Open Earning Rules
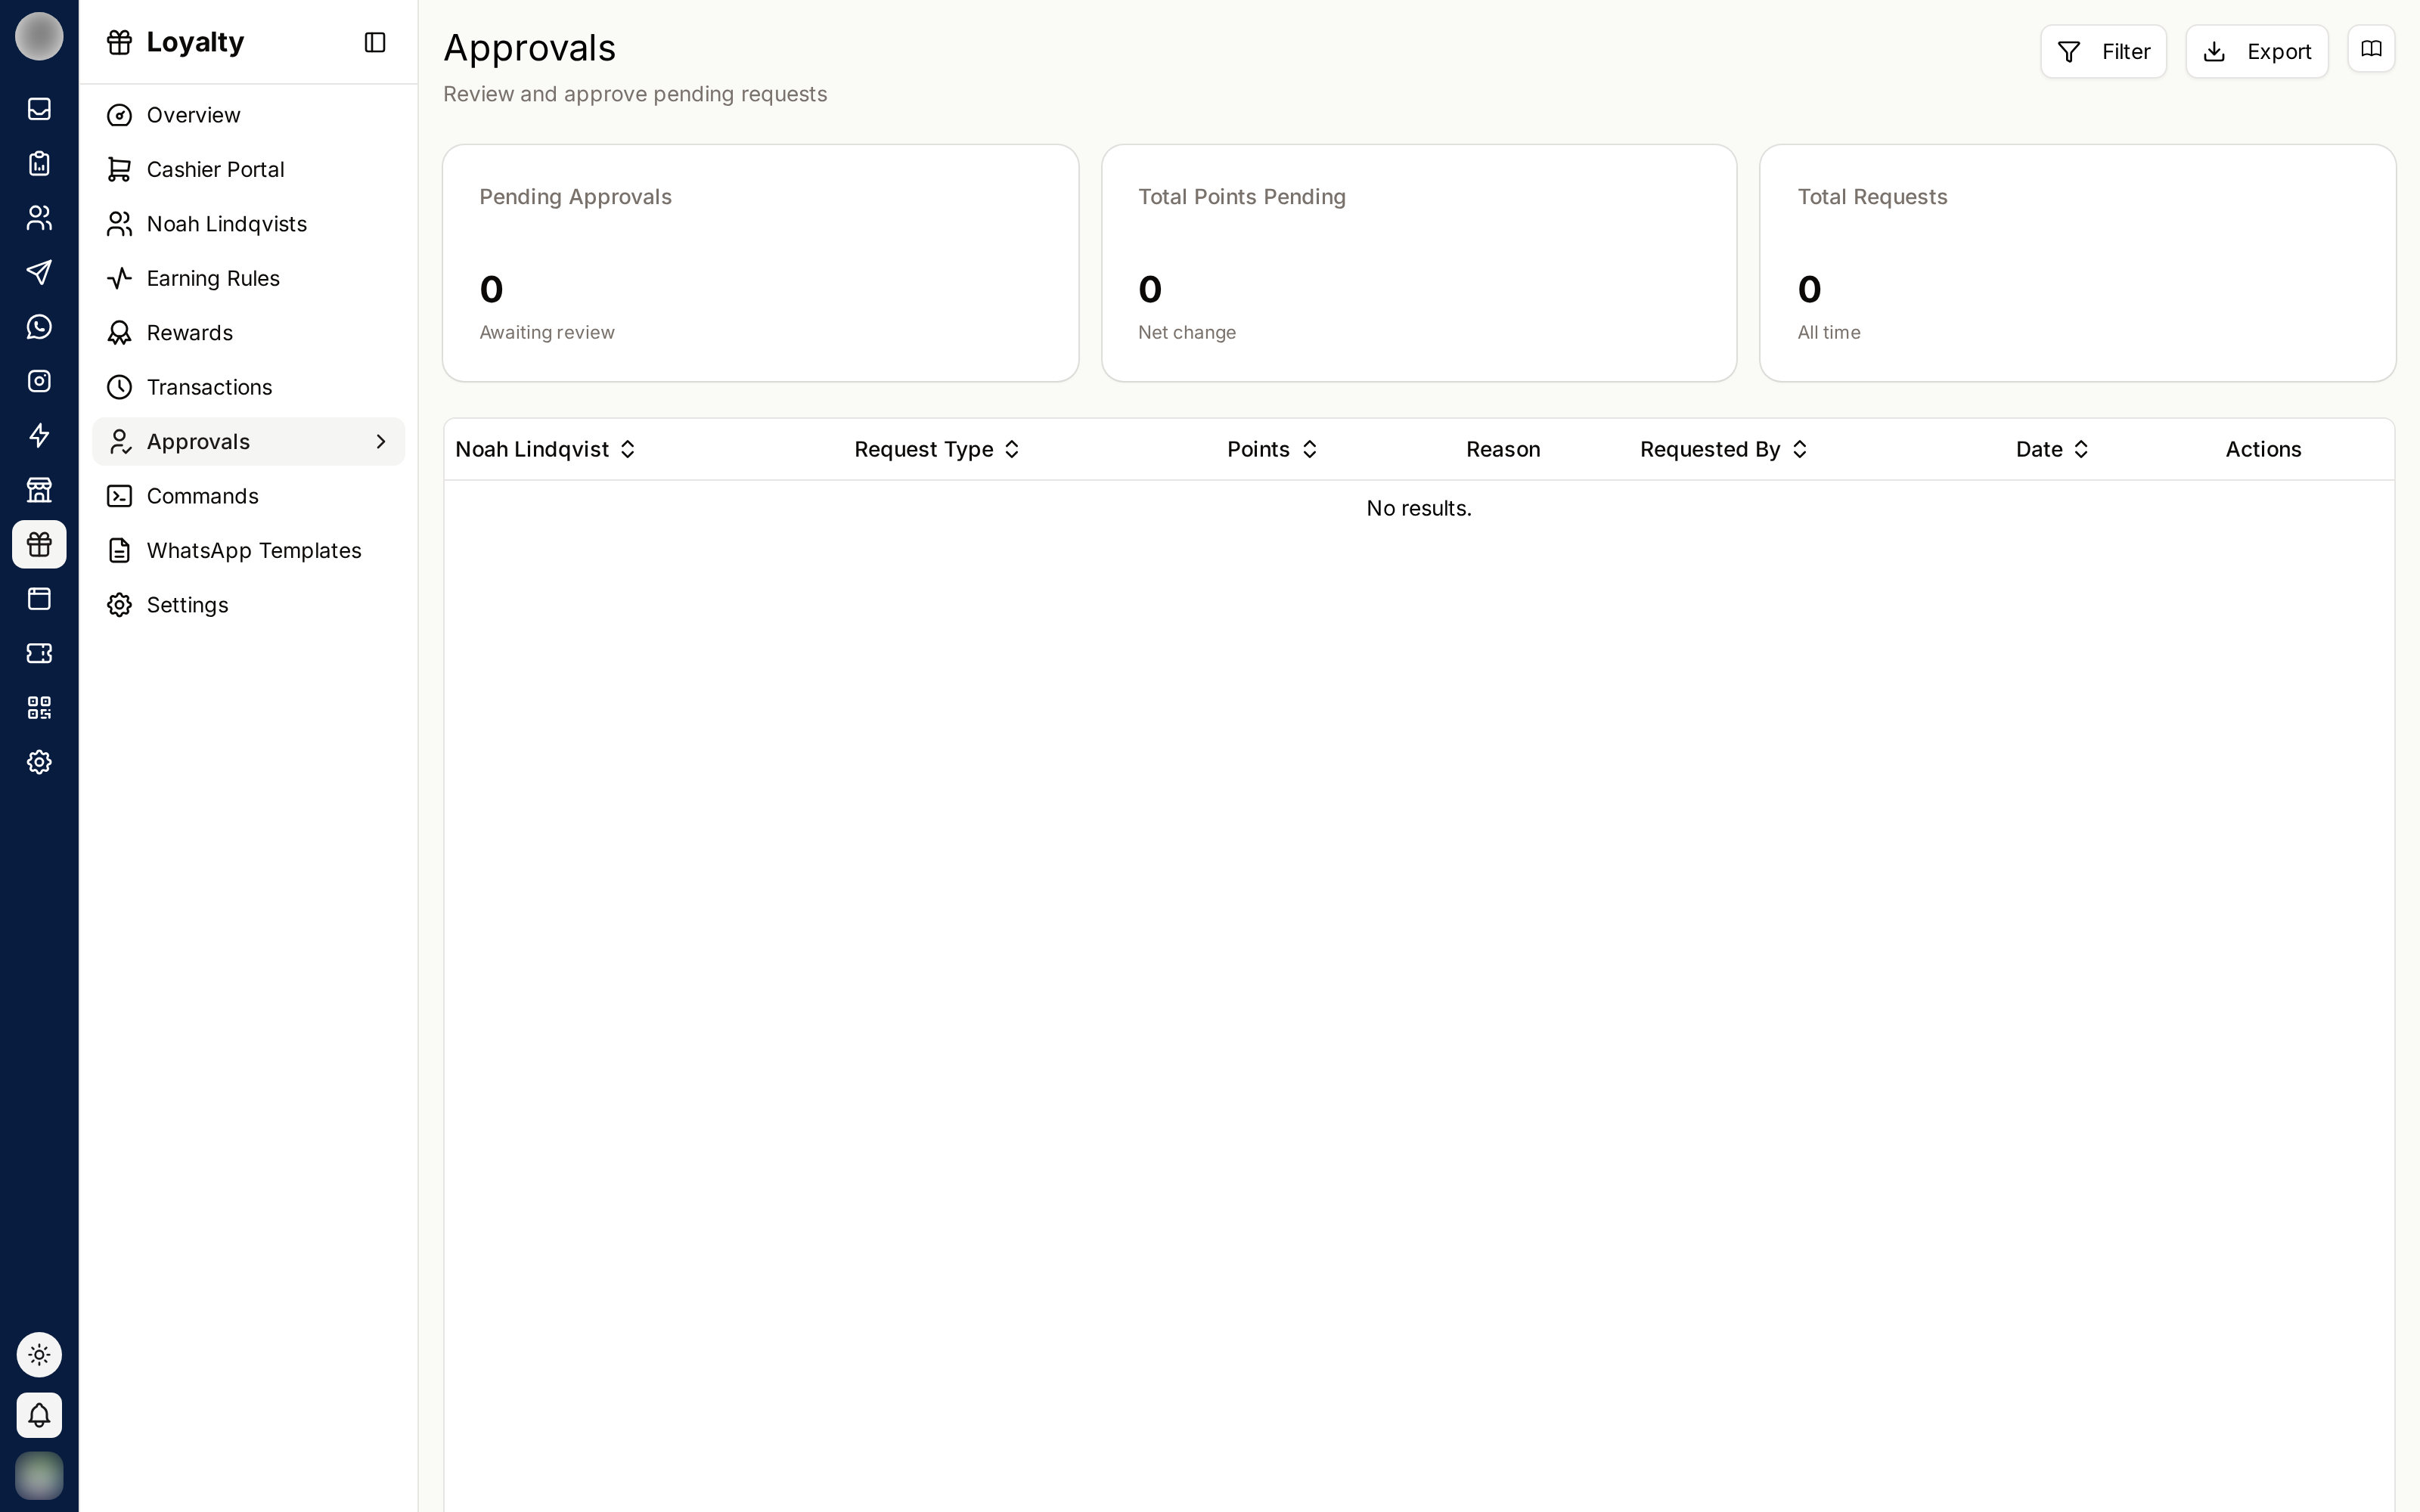This screenshot has width=2420, height=1512. [248, 278]
